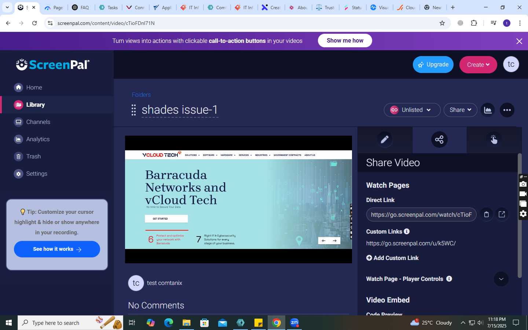
Task: Click test comtanix author name
Action: tap(164, 283)
